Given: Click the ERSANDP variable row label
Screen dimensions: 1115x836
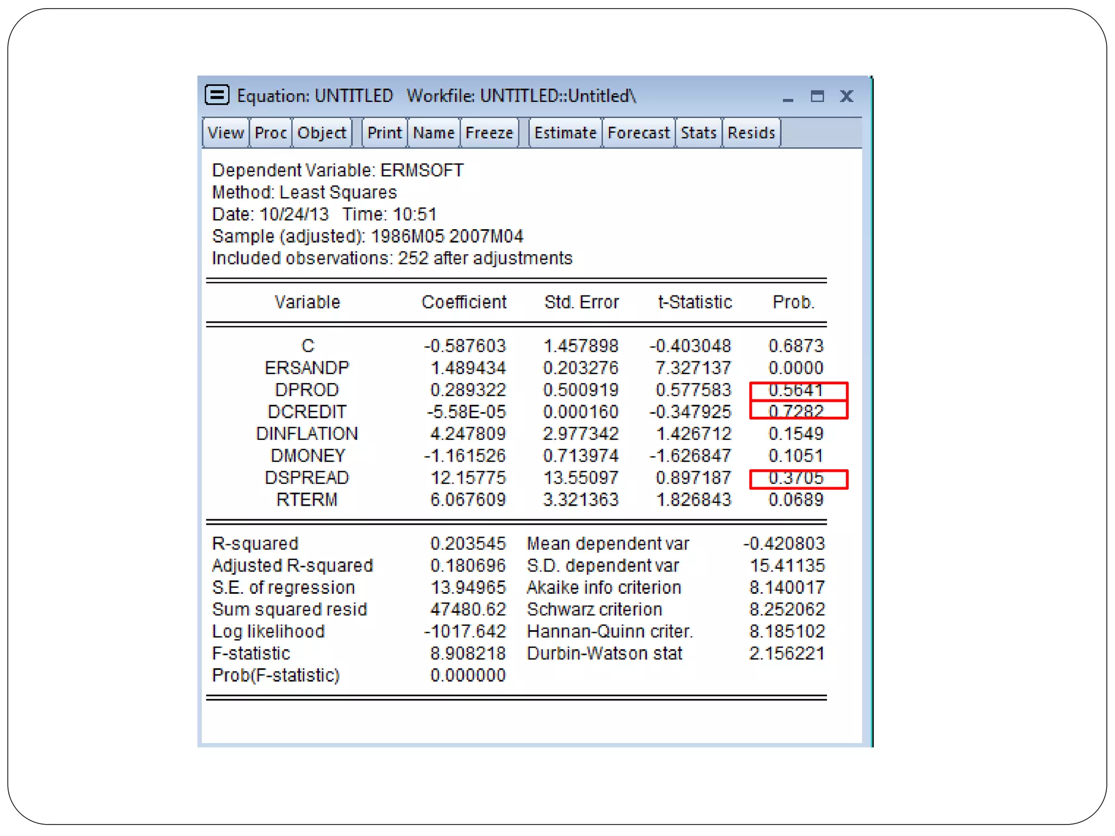Looking at the screenshot, I should coord(307,368).
